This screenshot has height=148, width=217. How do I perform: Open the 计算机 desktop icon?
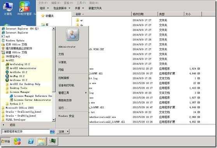pos(8,9)
